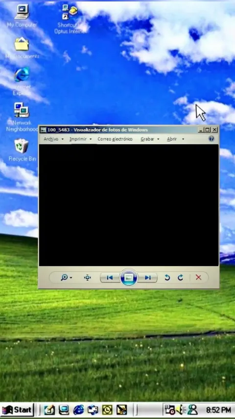The height and width of the screenshot is (419, 235).
Task: Open the My Documents folder icon
Action: pyautogui.click(x=22, y=44)
